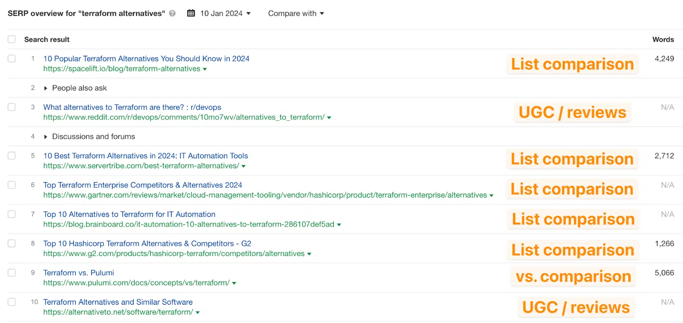Click the Search result column header
683x323 pixels.
pos(47,39)
